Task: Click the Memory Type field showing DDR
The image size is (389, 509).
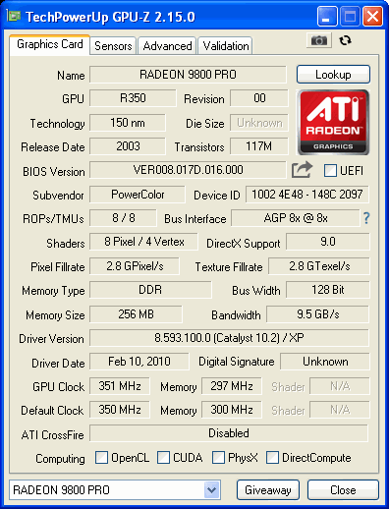Action: (x=150, y=290)
